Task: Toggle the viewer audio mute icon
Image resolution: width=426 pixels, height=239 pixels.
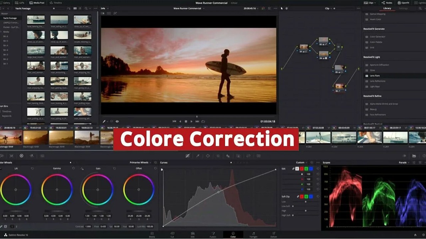Action: (117, 121)
